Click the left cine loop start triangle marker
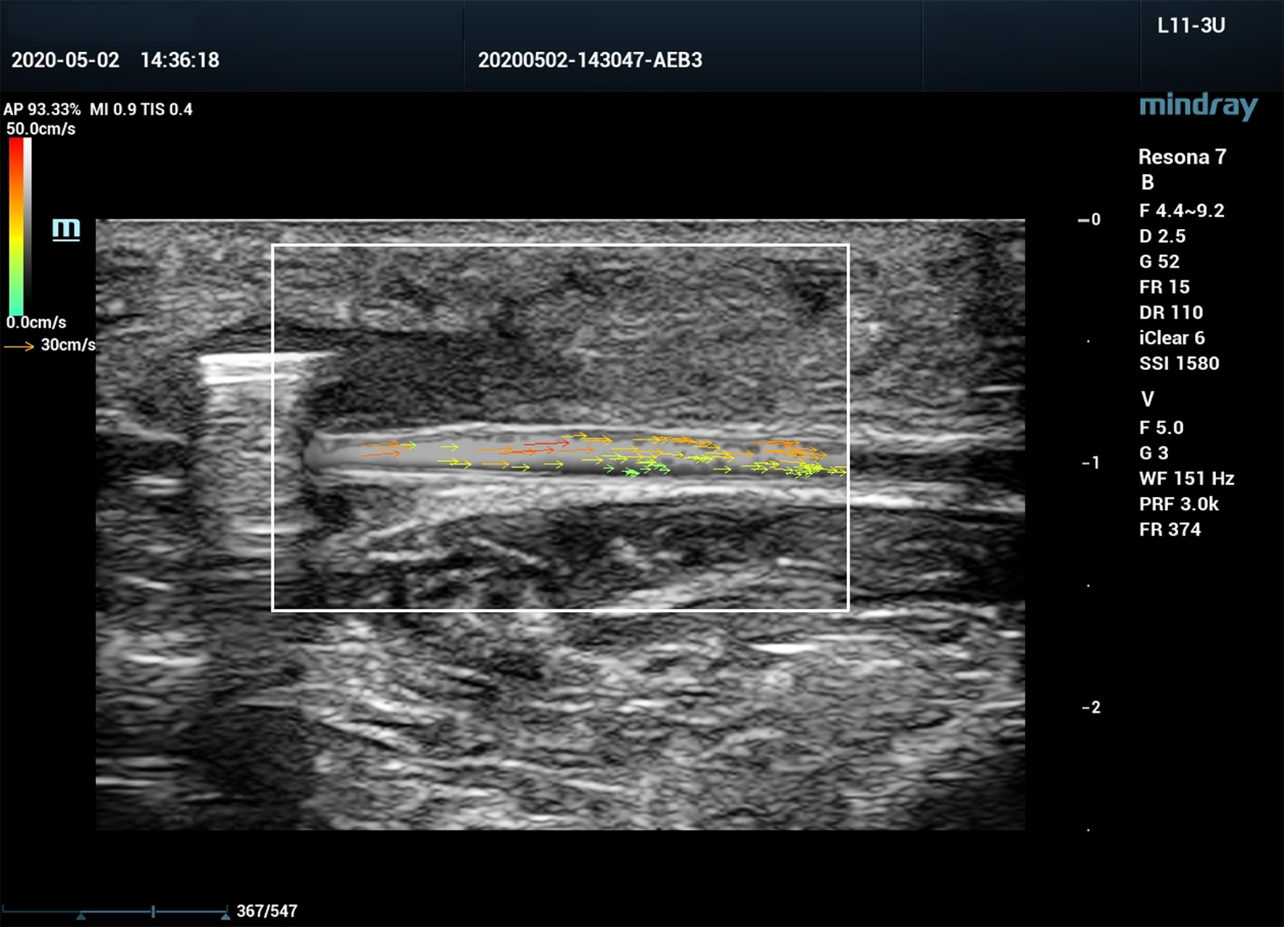This screenshot has width=1284, height=927. (x=81, y=916)
